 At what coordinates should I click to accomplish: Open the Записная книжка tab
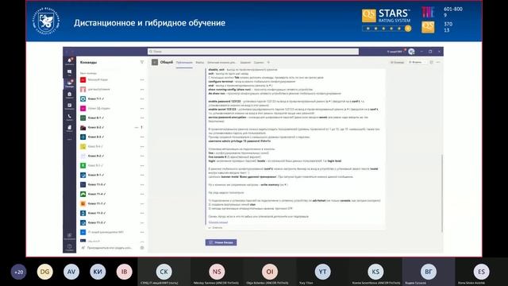pos(221,62)
